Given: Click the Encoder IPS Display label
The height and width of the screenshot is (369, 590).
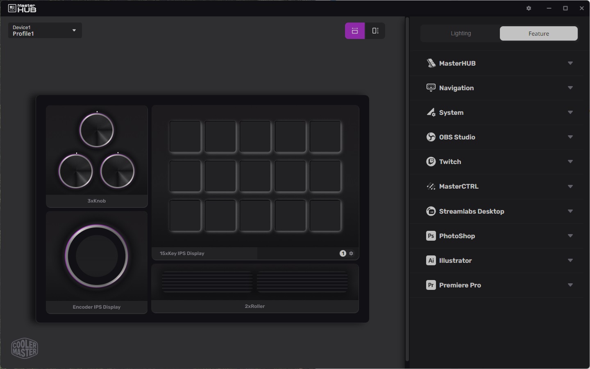Looking at the screenshot, I should pyautogui.click(x=97, y=307).
